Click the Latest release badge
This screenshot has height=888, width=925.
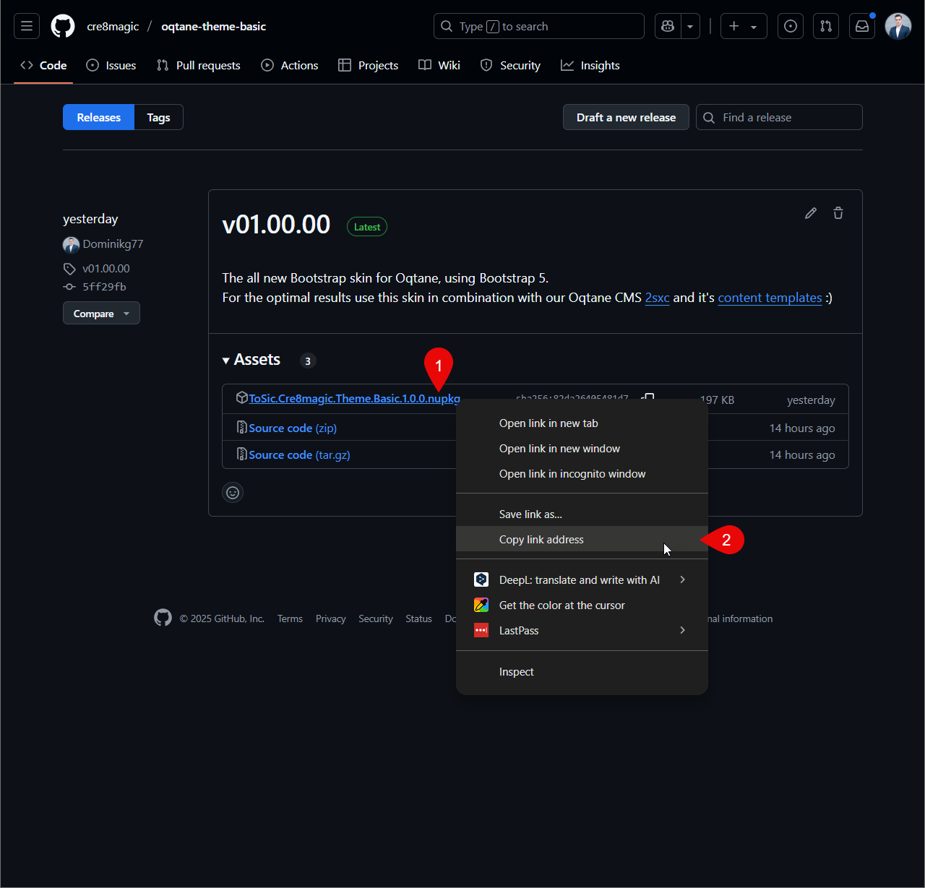click(x=367, y=227)
